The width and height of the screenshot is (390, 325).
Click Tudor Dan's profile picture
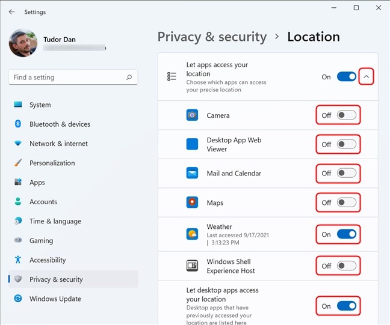click(x=23, y=43)
